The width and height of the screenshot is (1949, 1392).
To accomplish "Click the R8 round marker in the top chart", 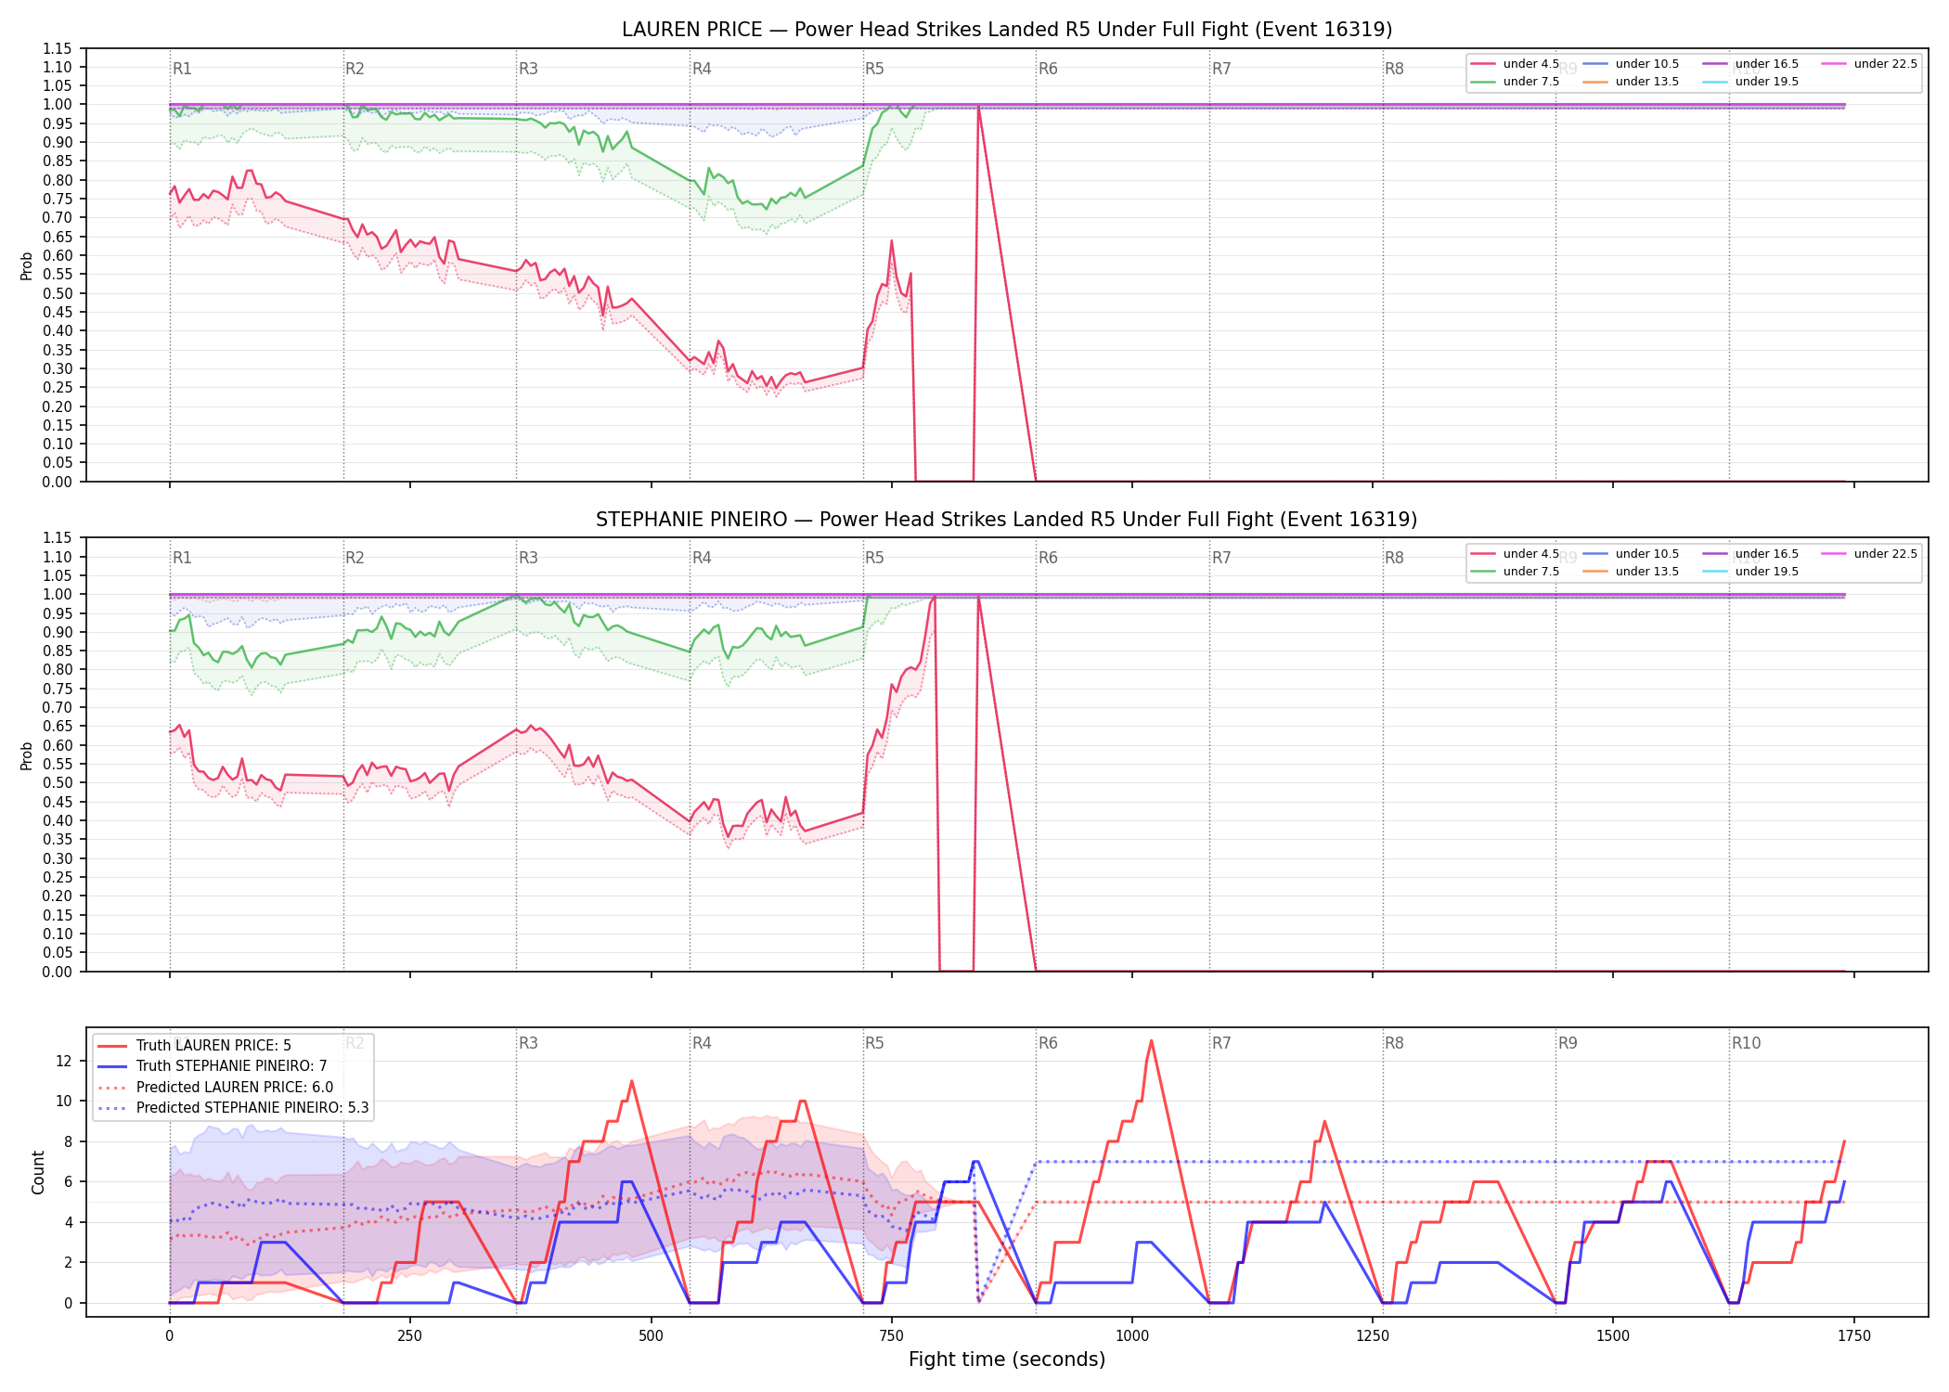I will point(1394,69).
